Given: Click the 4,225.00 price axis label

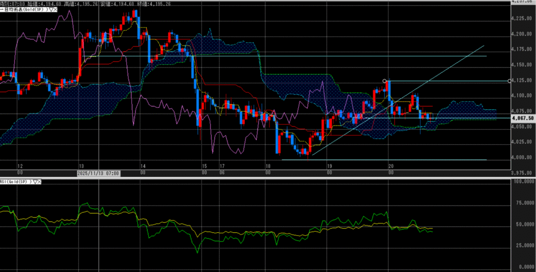Looking at the screenshot, I should [x=522, y=18].
